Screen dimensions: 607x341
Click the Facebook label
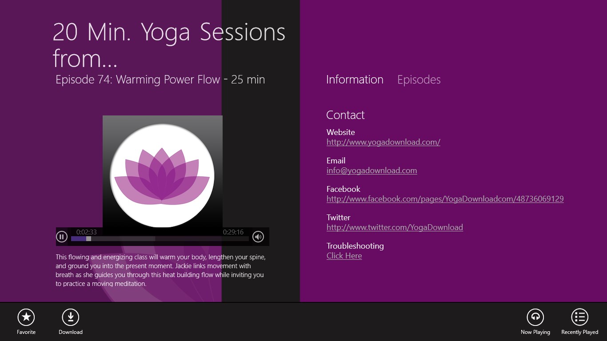coord(343,189)
